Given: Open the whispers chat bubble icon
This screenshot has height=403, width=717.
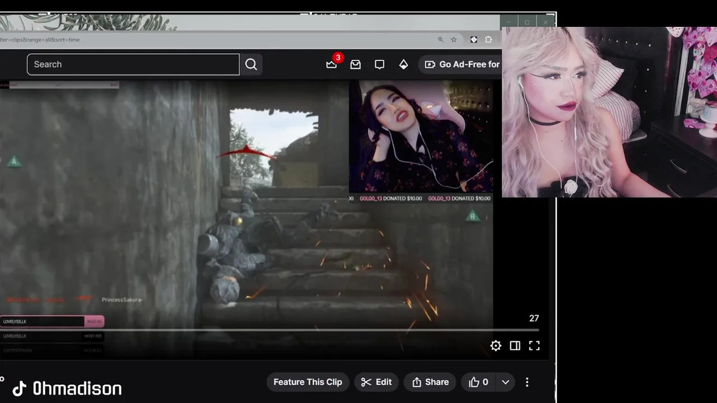Looking at the screenshot, I should click(x=379, y=64).
